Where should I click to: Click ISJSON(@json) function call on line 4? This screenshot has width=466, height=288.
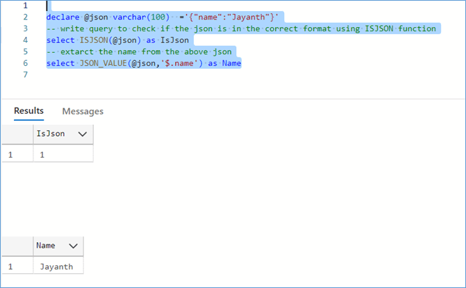coord(110,40)
